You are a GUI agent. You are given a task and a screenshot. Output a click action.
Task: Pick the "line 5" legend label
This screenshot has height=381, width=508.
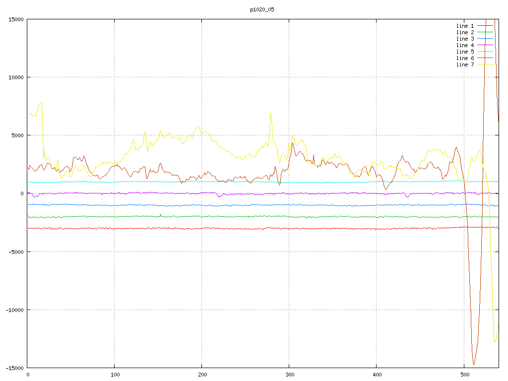465,52
